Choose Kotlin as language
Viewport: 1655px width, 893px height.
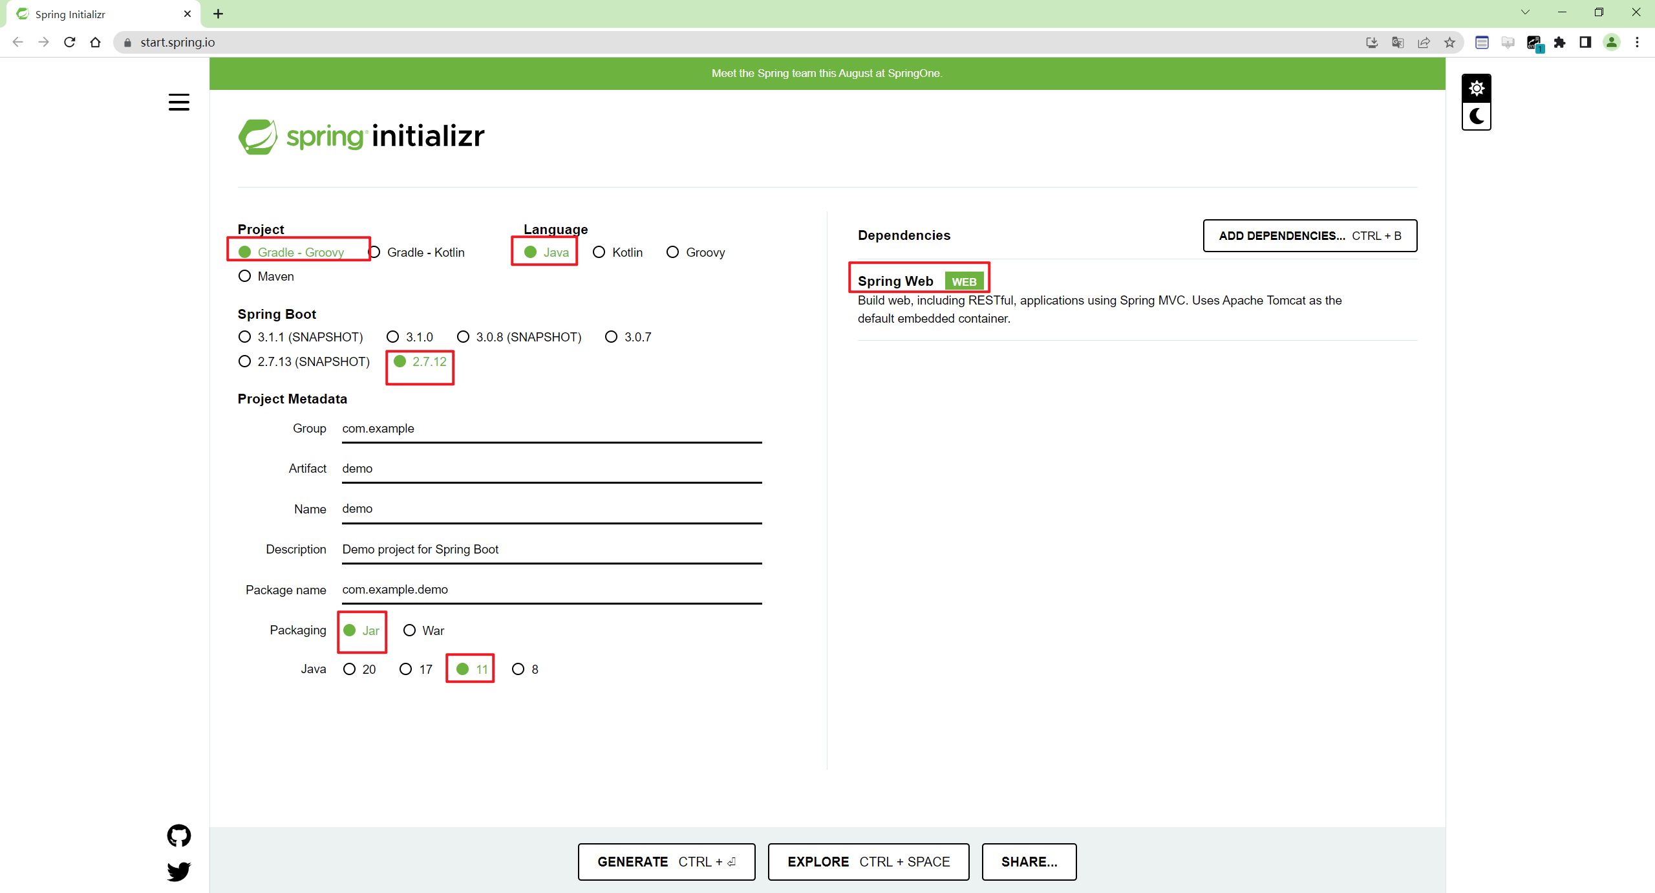[x=618, y=252]
